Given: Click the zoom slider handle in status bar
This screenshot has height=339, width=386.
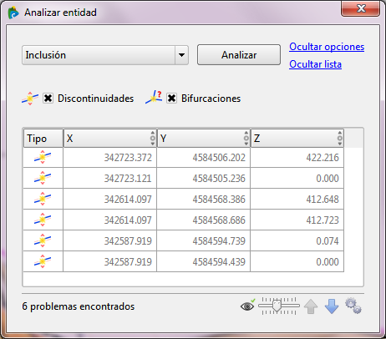Looking at the screenshot, I should (x=277, y=306).
